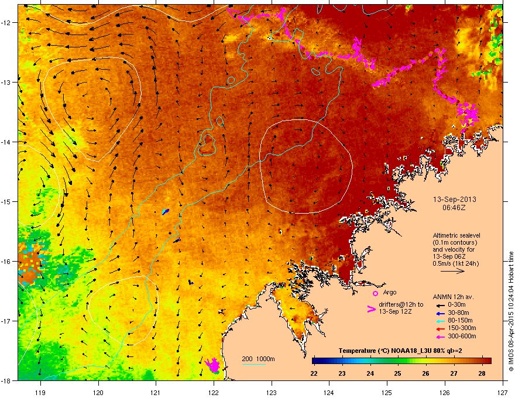Click the longitude axis label '122'
The height and width of the screenshot is (398, 515).
214,392
